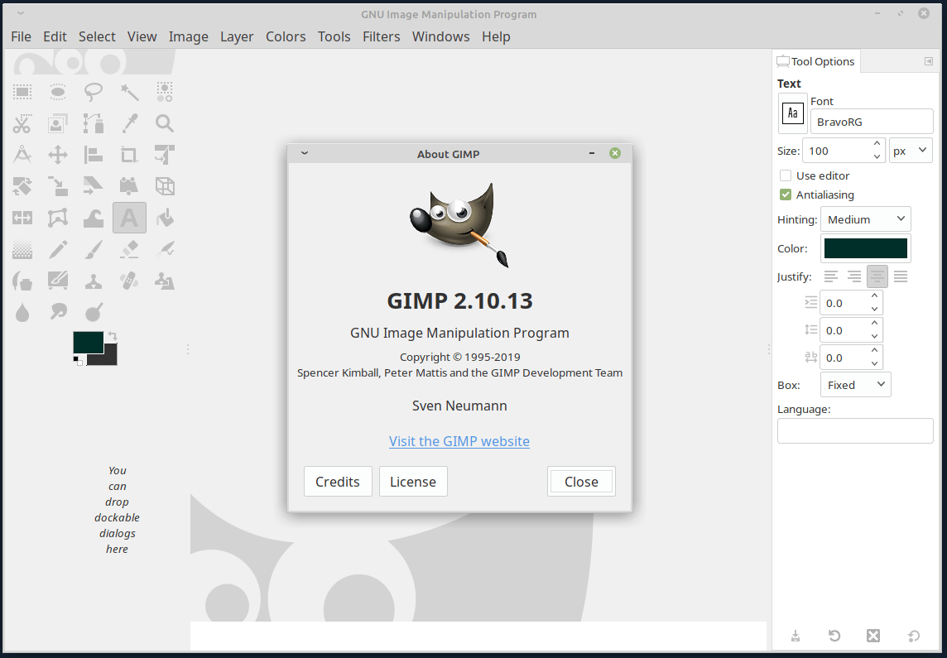Image resolution: width=947 pixels, height=658 pixels.
Task: Click the active Text tool icon
Action: (129, 218)
